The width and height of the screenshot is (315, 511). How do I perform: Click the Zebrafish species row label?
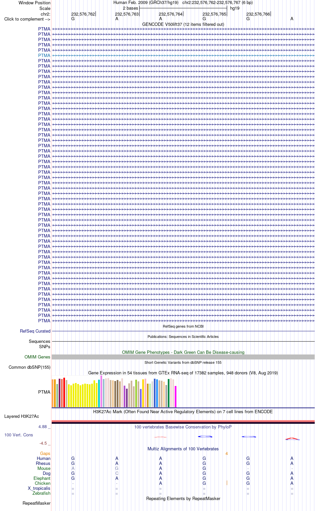click(41, 493)
